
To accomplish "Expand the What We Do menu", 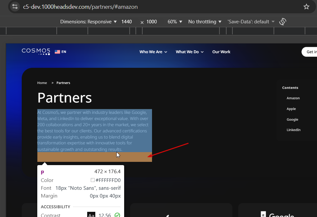I will click(189, 52).
